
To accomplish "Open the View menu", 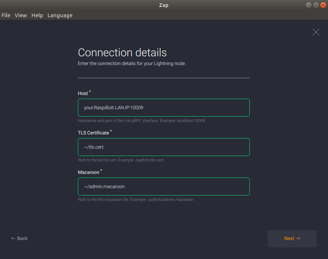I will point(21,15).
